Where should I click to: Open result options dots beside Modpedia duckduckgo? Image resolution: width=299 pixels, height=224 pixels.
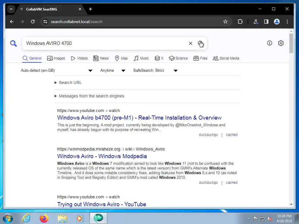[x=222, y=183]
